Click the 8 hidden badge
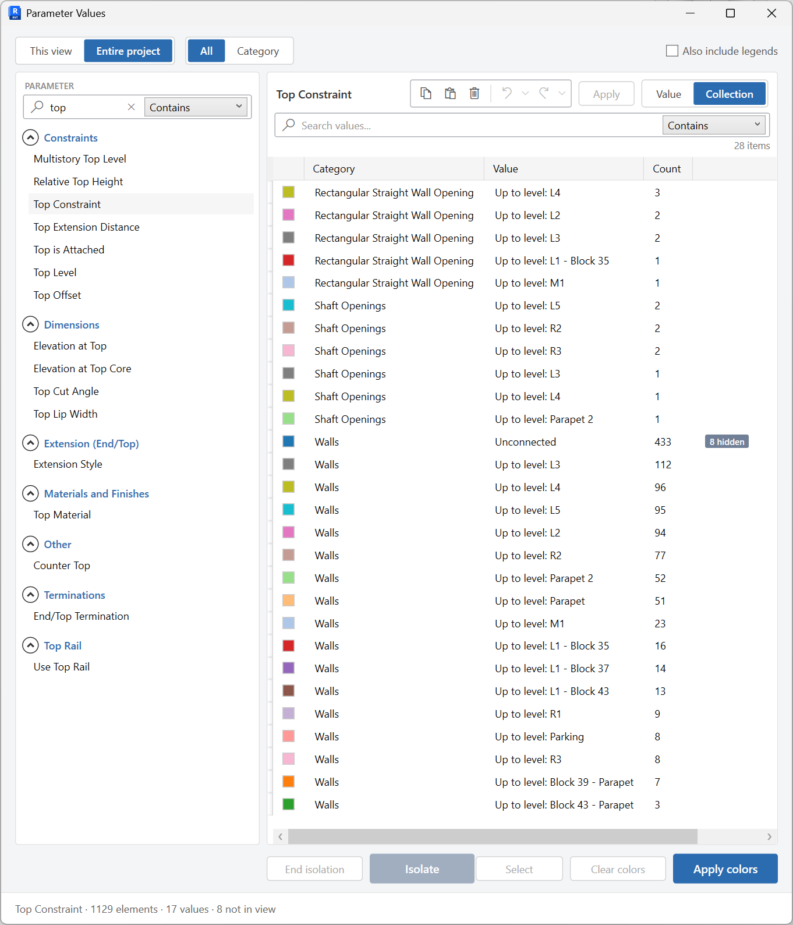This screenshot has width=793, height=925. tap(727, 442)
